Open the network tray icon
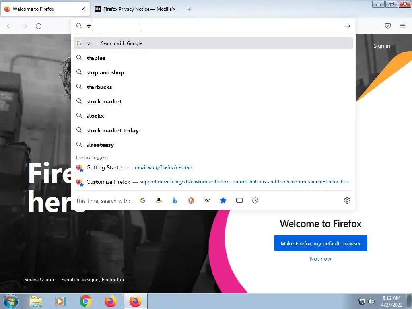This screenshot has height=309, width=412. [362, 301]
